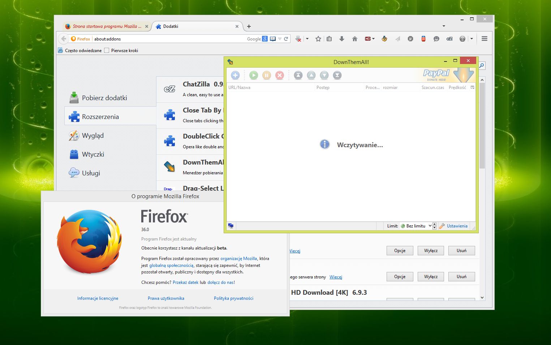
Task: Open the Usługi category
Action: tap(110, 173)
